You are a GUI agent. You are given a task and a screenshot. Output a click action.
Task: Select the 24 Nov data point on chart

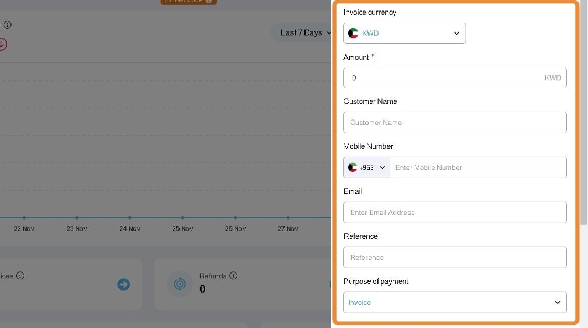click(x=130, y=217)
